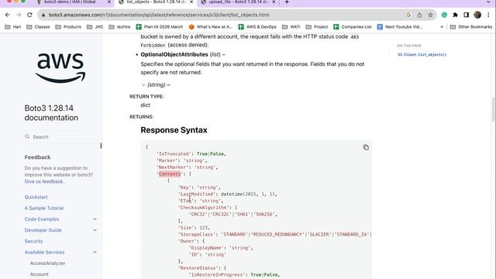496x279 pixels.
Task: Expand the Code Examples chevron
Action: 95,219
